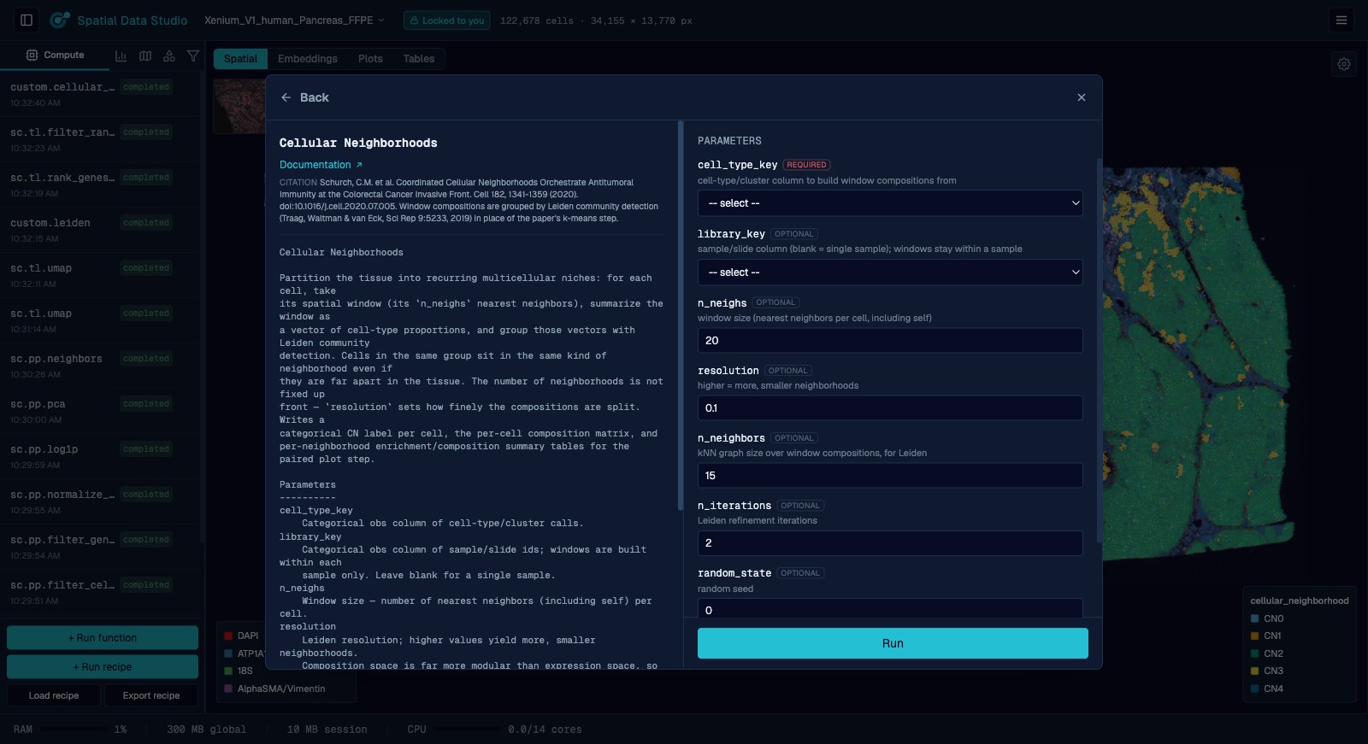This screenshot has height=744, width=1368.
Task: Click the + Run function button
Action: point(103,638)
